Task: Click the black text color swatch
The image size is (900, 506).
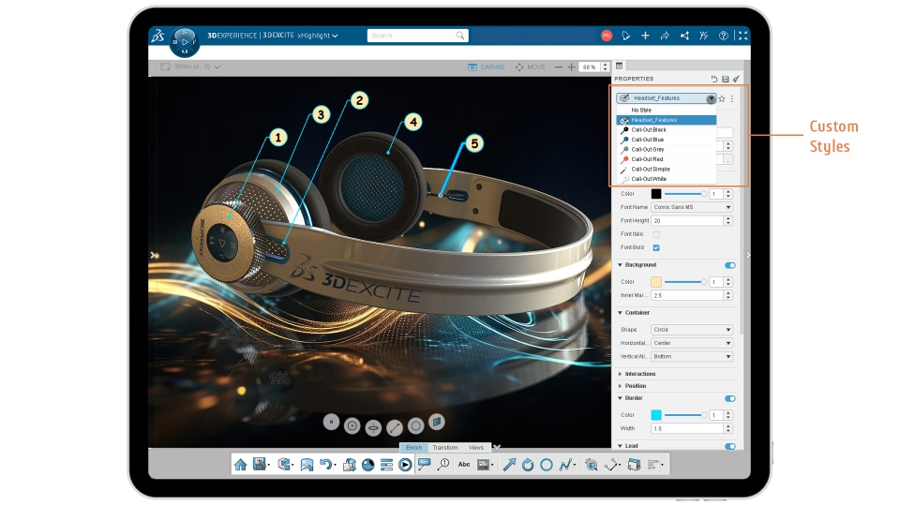Action: point(656,194)
